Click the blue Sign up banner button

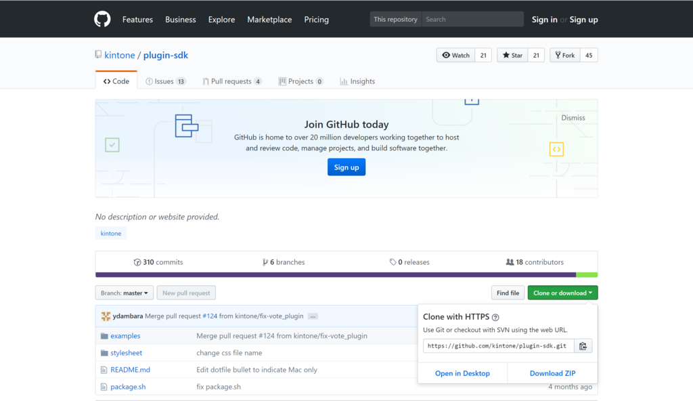(x=346, y=167)
